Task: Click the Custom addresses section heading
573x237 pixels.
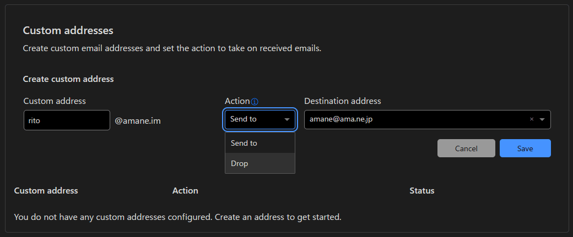Action: click(x=68, y=30)
